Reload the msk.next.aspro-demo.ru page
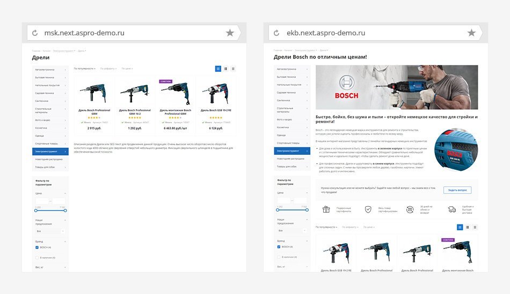Screen dimensions: 510x294 (x=35, y=33)
